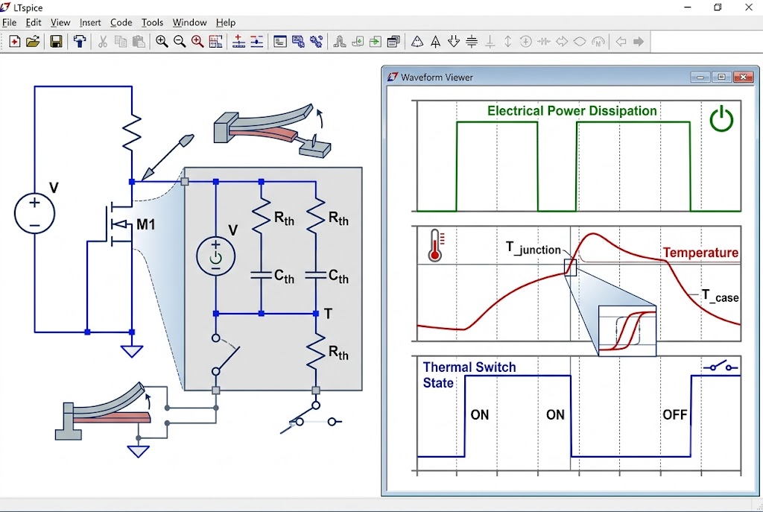Viewport: 763px width, 512px height.
Task: Click the OFF label in switch plot
Action: click(674, 414)
